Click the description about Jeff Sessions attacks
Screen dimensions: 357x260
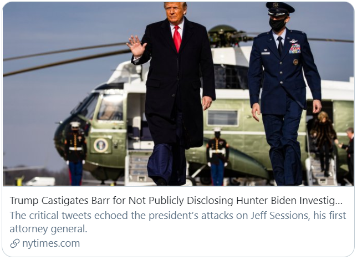[178, 222]
